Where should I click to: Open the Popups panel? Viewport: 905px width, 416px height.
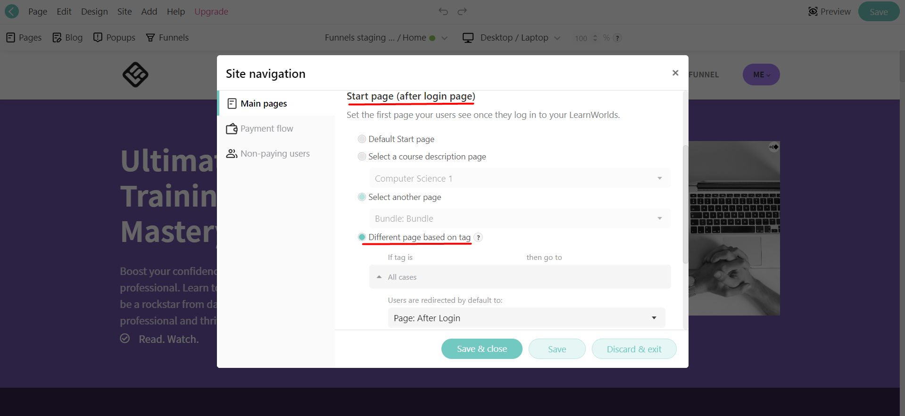[115, 38]
